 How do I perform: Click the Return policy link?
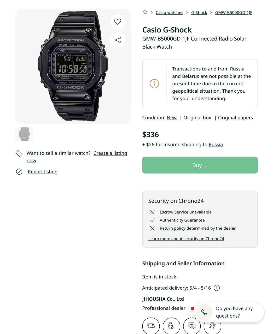(x=172, y=228)
